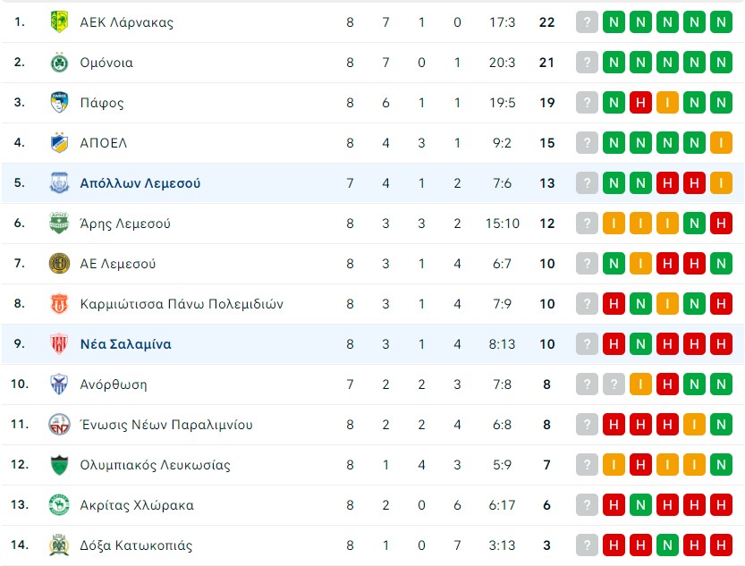
Task: Click the Δόξα Κατωκοπιάς team crest
Action: coord(59,545)
